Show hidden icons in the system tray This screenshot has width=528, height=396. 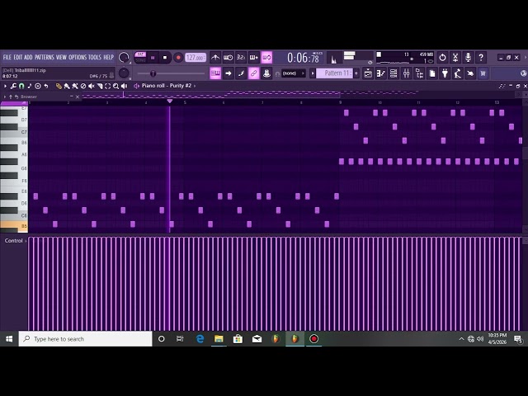pyautogui.click(x=461, y=339)
